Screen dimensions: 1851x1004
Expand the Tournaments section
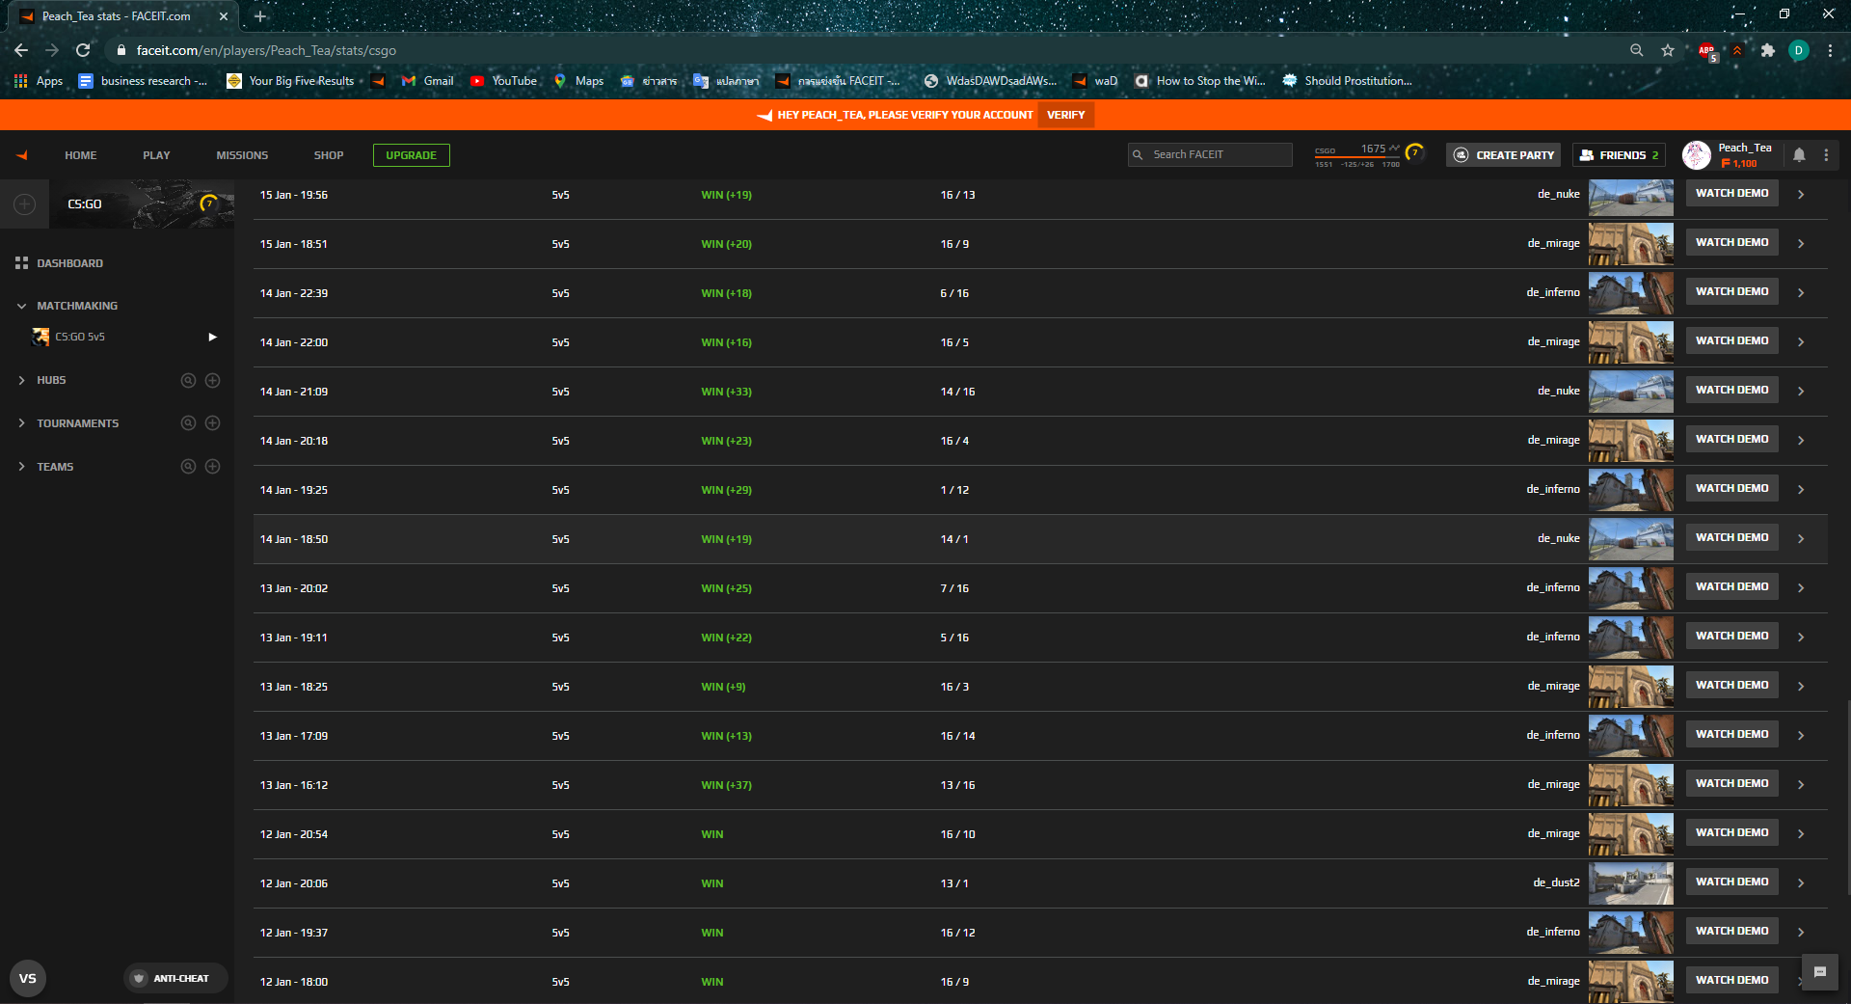[21, 423]
